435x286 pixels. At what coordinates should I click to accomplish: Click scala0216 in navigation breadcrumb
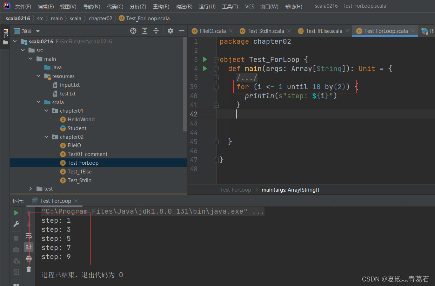click(x=18, y=19)
